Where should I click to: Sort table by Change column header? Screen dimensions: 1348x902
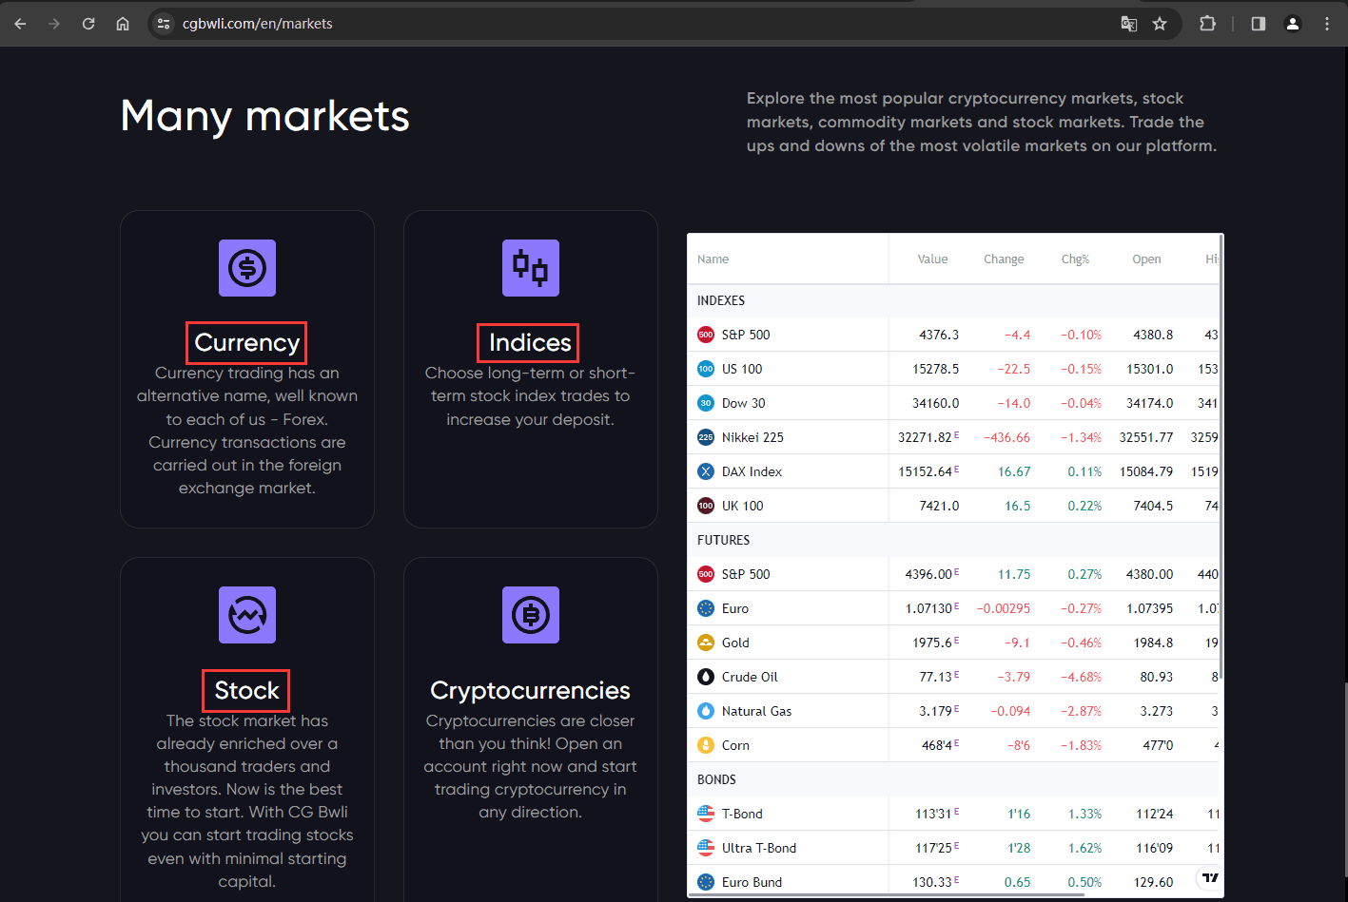pos(1004,259)
